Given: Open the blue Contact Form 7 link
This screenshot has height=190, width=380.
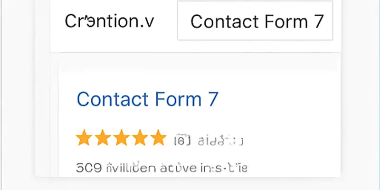Looking at the screenshot, I should coord(147,99).
